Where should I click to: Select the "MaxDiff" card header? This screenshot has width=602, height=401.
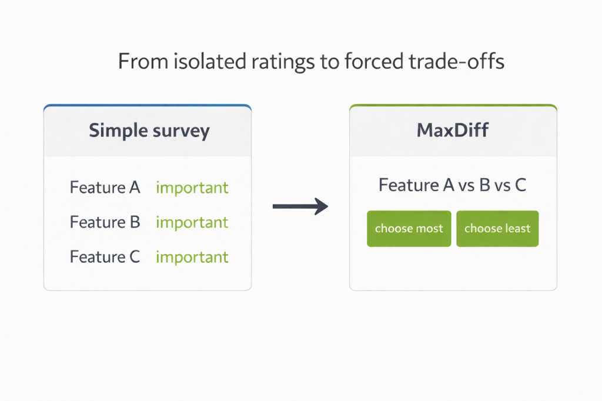[453, 130]
